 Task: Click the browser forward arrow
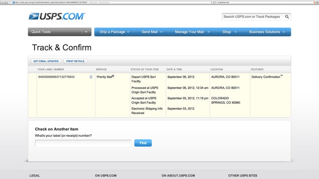[6, 2]
